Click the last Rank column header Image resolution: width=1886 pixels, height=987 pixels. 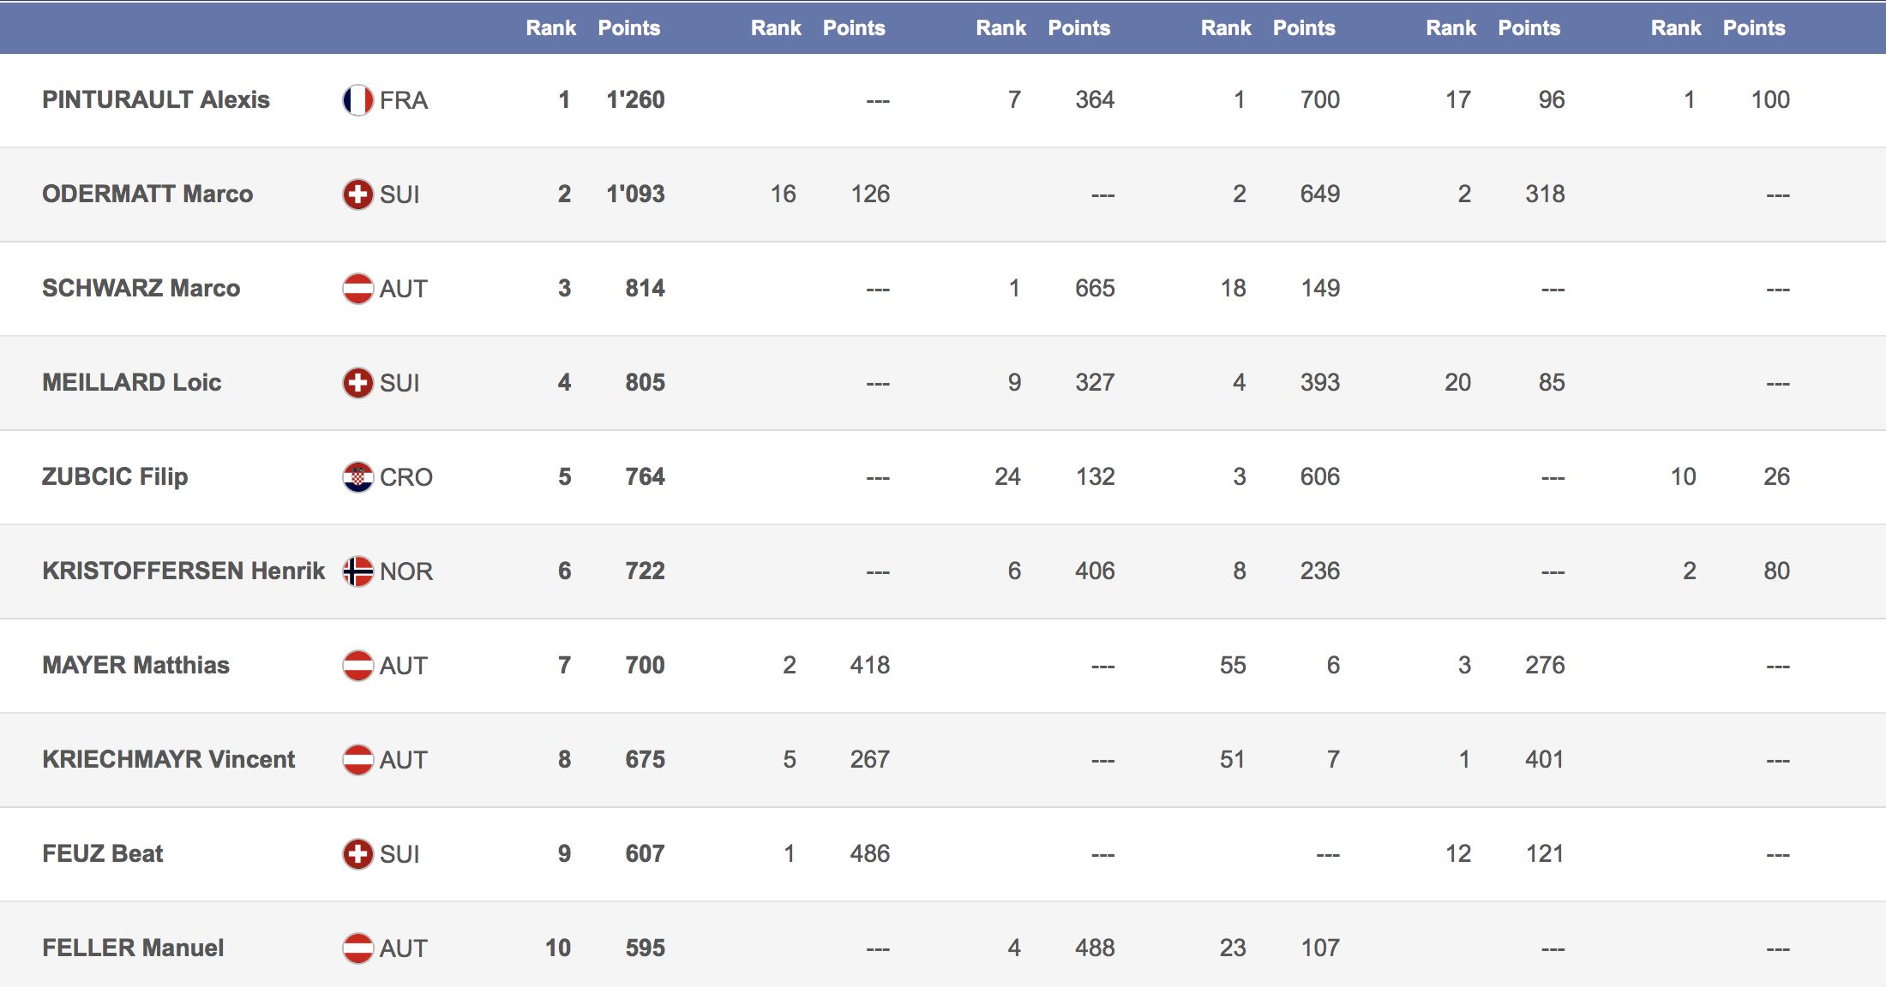1676,28
